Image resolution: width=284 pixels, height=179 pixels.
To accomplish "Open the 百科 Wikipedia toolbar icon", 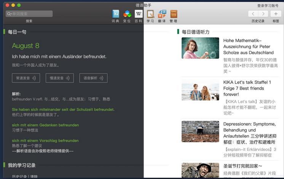I will coord(139,14).
